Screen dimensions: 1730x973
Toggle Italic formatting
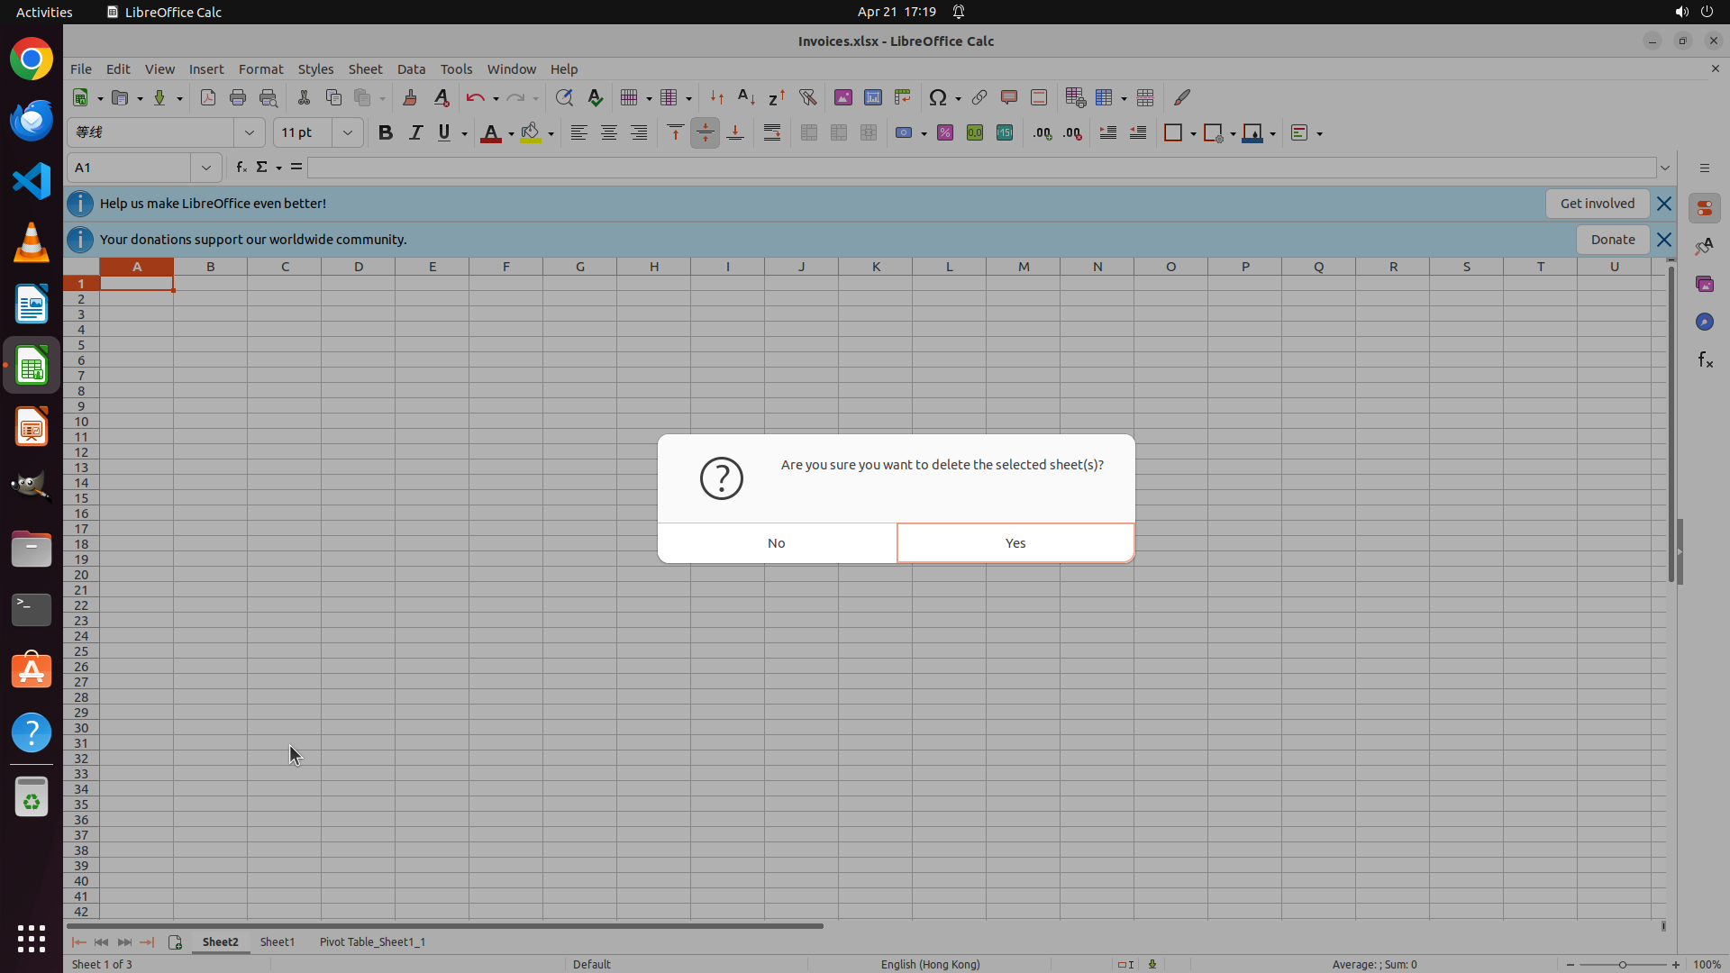(415, 132)
